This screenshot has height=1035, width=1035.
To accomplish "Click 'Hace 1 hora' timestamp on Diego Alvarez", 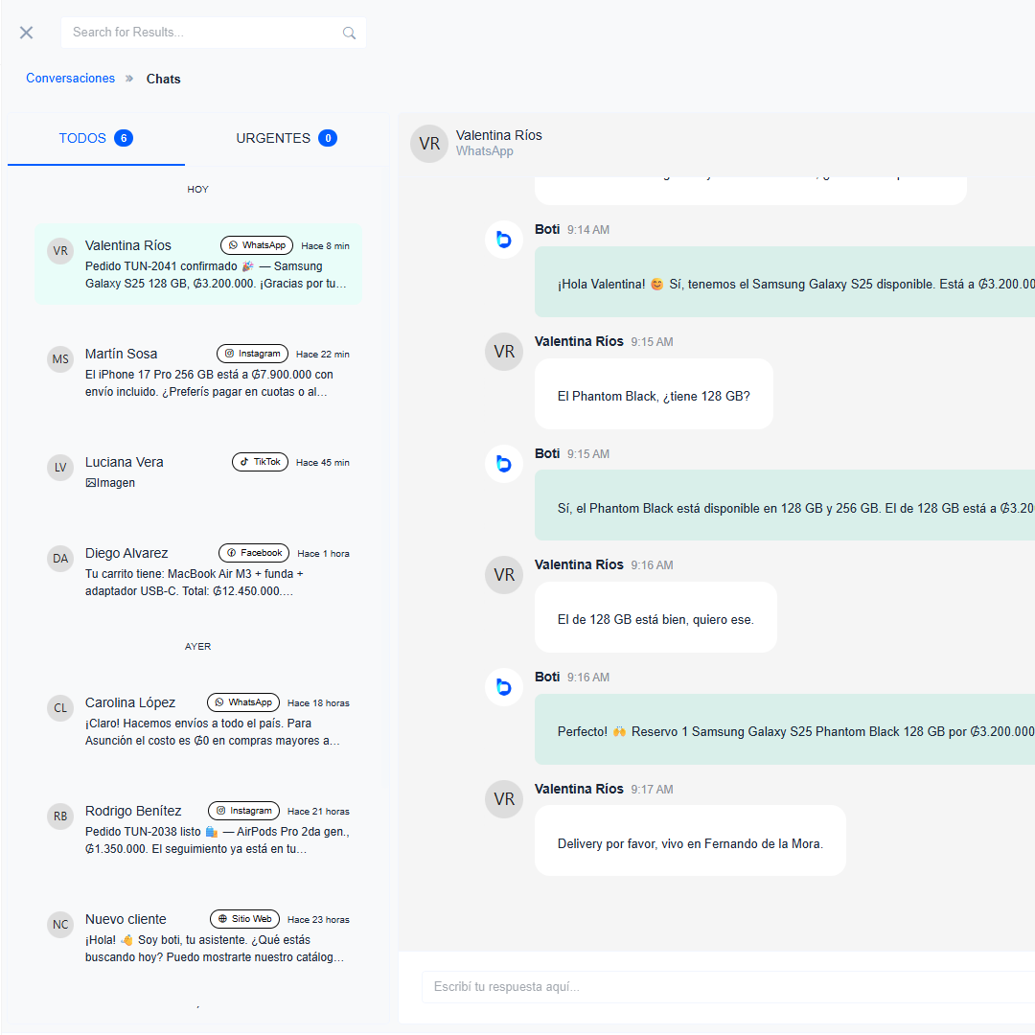I will (324, 553).
